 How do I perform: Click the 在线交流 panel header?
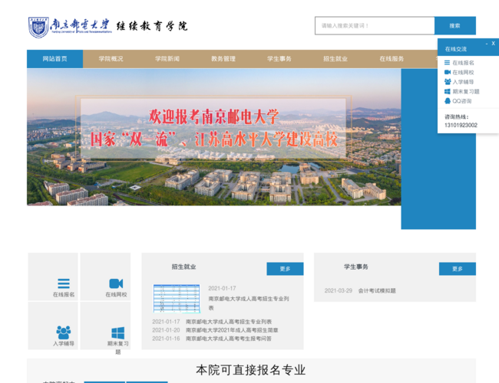[x=456, y=49]
